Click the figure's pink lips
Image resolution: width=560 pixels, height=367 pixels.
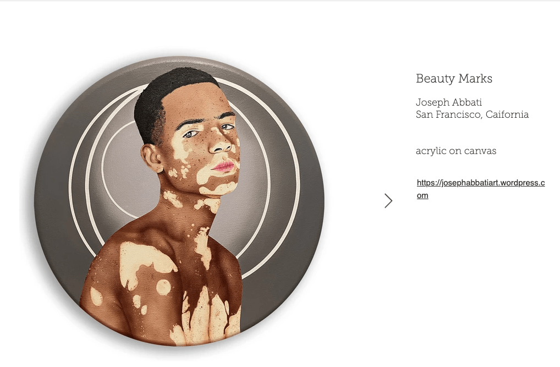pyautogui.click(x=224, y=166)
